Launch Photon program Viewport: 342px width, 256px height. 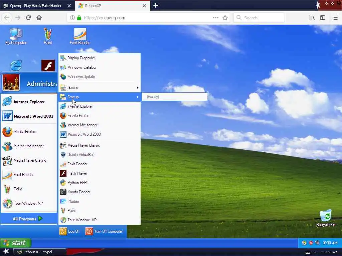click(x=100, y=201)
